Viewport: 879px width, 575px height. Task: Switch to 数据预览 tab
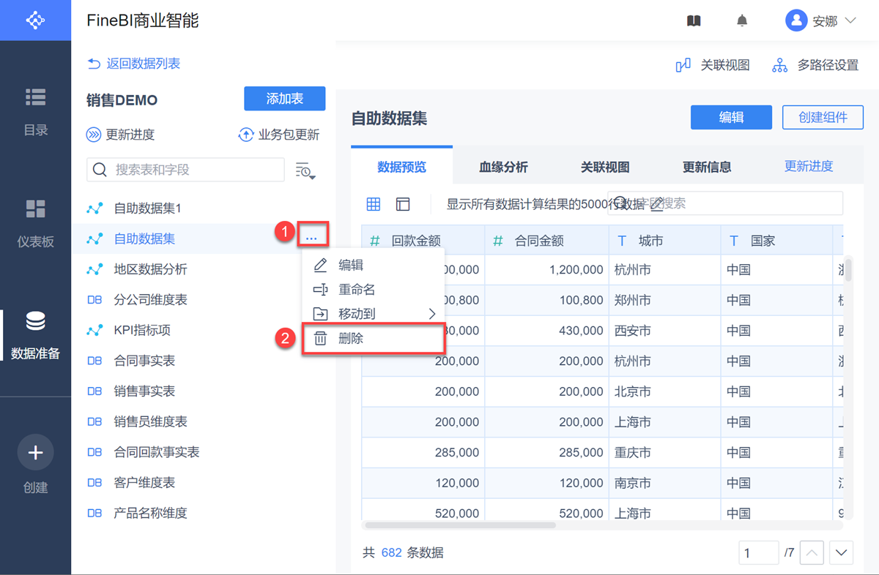401,167
